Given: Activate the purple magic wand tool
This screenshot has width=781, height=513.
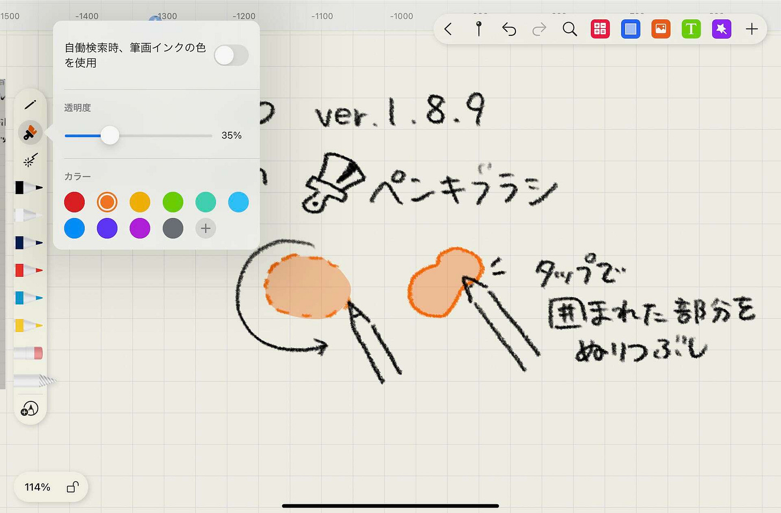Looking at the screenshot, I should click(721, 29).
